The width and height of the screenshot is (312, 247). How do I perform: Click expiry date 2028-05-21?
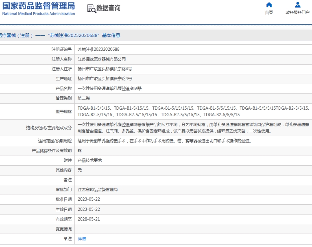[89, 219]
